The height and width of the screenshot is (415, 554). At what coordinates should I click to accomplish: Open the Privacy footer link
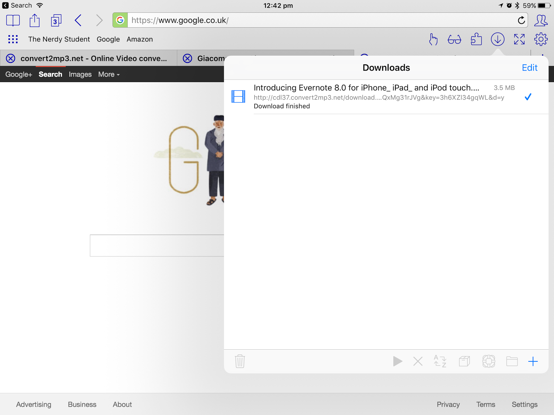[x=448, y=404]
